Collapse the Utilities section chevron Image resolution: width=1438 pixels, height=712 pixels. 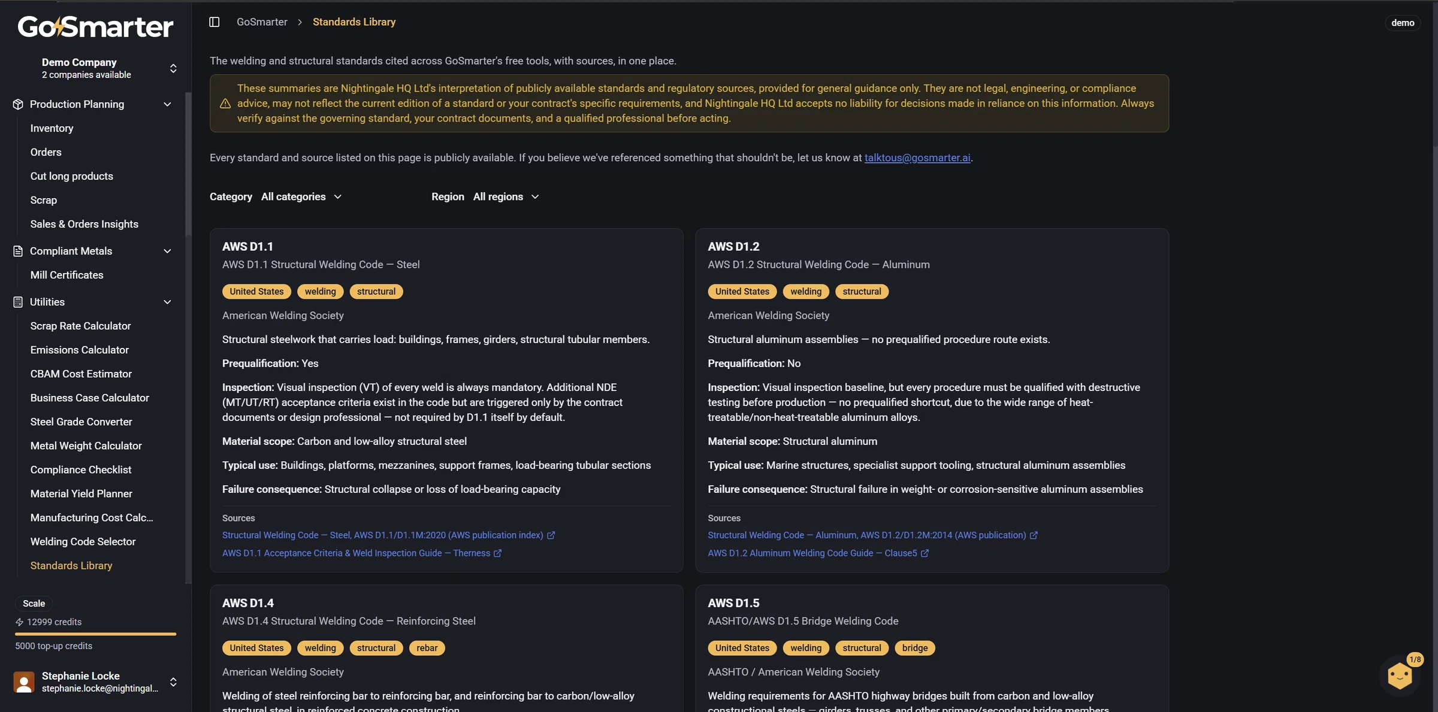click(x=167, y=302)
